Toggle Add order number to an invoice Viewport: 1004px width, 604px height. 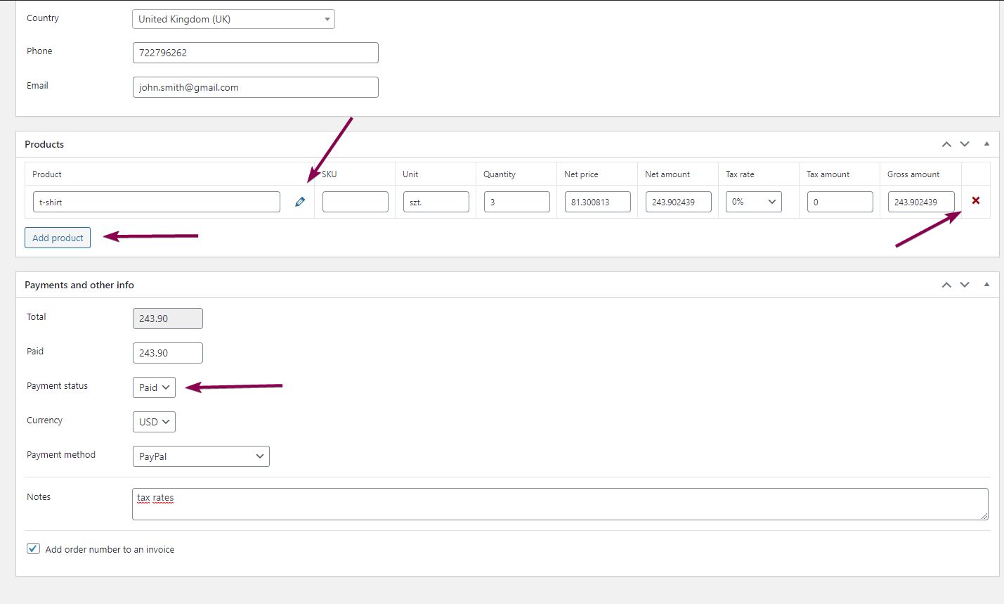click(33, 548)
